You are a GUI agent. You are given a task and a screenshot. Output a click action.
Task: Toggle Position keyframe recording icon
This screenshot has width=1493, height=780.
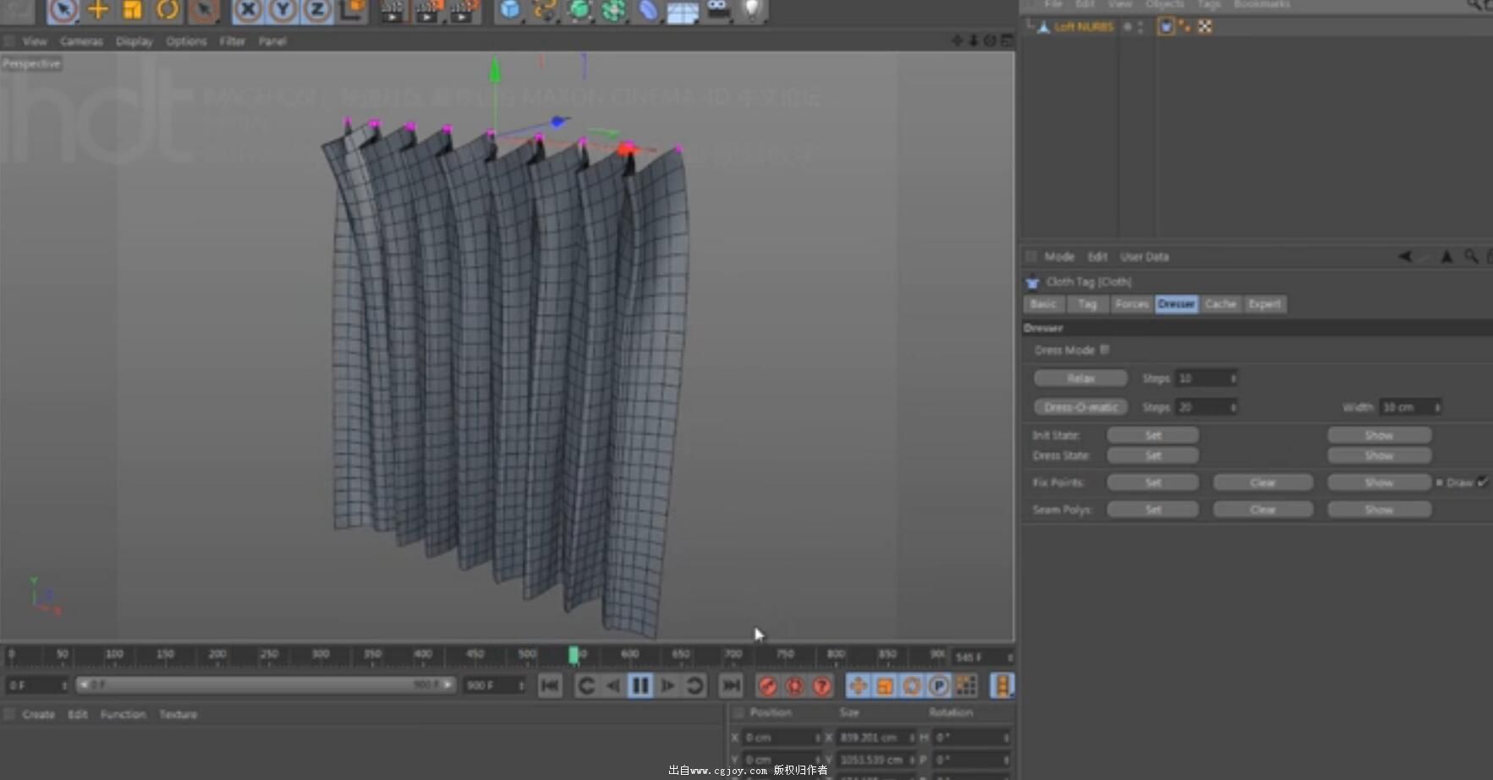858,686
